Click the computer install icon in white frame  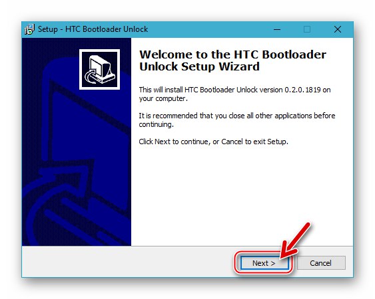click(x=99, y=70)
